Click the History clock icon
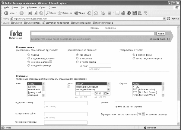The height and width of the screenshot is (130, 181). [x=89, y=13]
